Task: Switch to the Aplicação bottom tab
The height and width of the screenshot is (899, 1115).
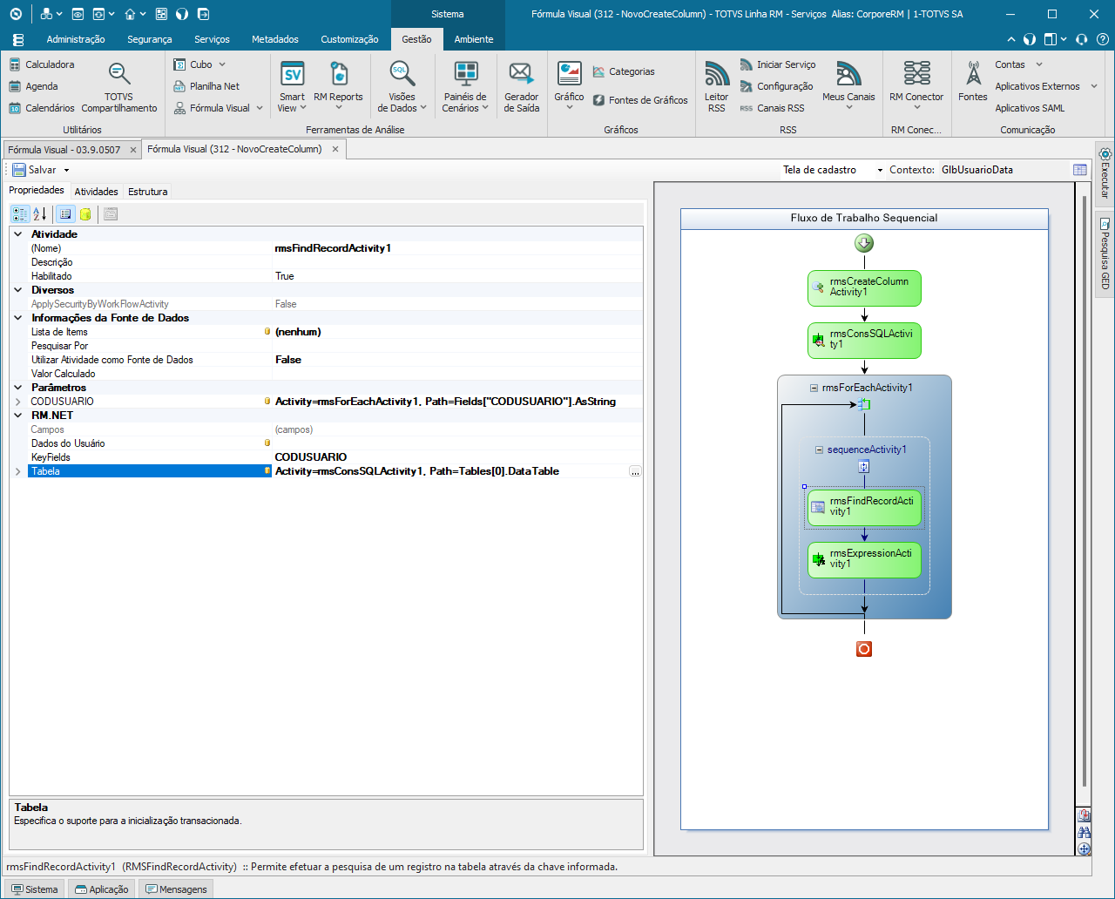Action: click(102, 889)
